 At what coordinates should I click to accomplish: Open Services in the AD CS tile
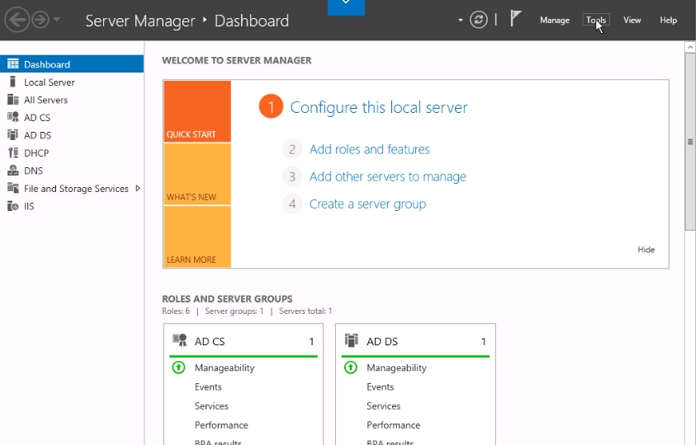(211, 406)
